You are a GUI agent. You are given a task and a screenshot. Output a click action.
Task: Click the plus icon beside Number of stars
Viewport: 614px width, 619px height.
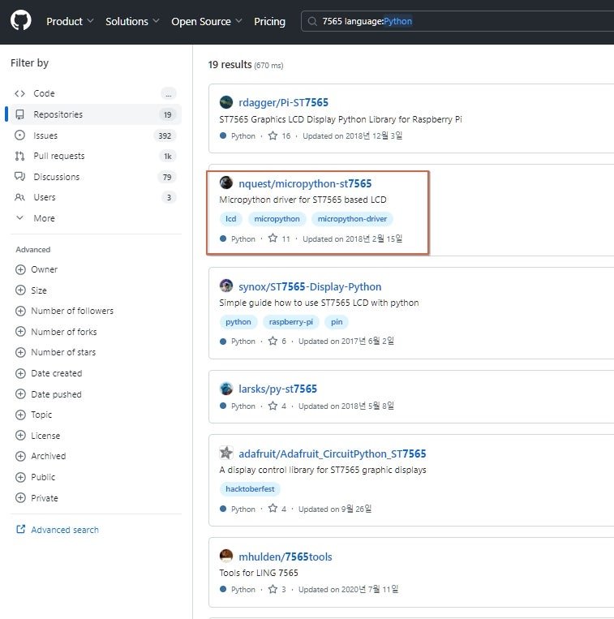click(20, 352)
